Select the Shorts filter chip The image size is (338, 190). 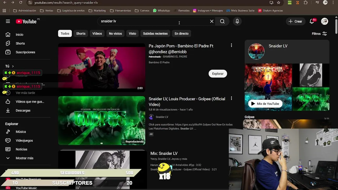pyautogui.click(x=81, y=34)
